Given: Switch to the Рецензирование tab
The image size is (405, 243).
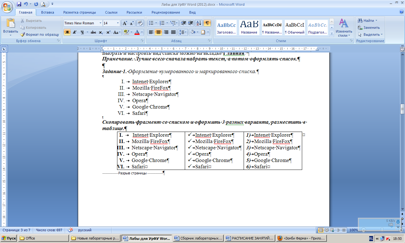Looking at the screenshot, I should point(166,12).
